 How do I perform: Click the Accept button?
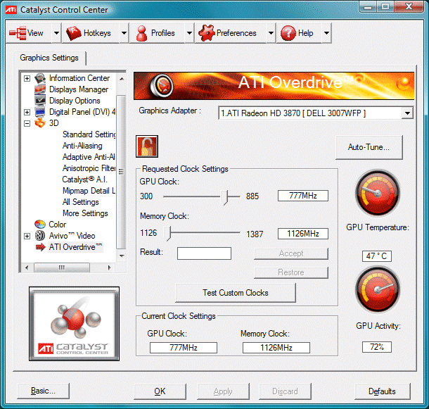291,253
